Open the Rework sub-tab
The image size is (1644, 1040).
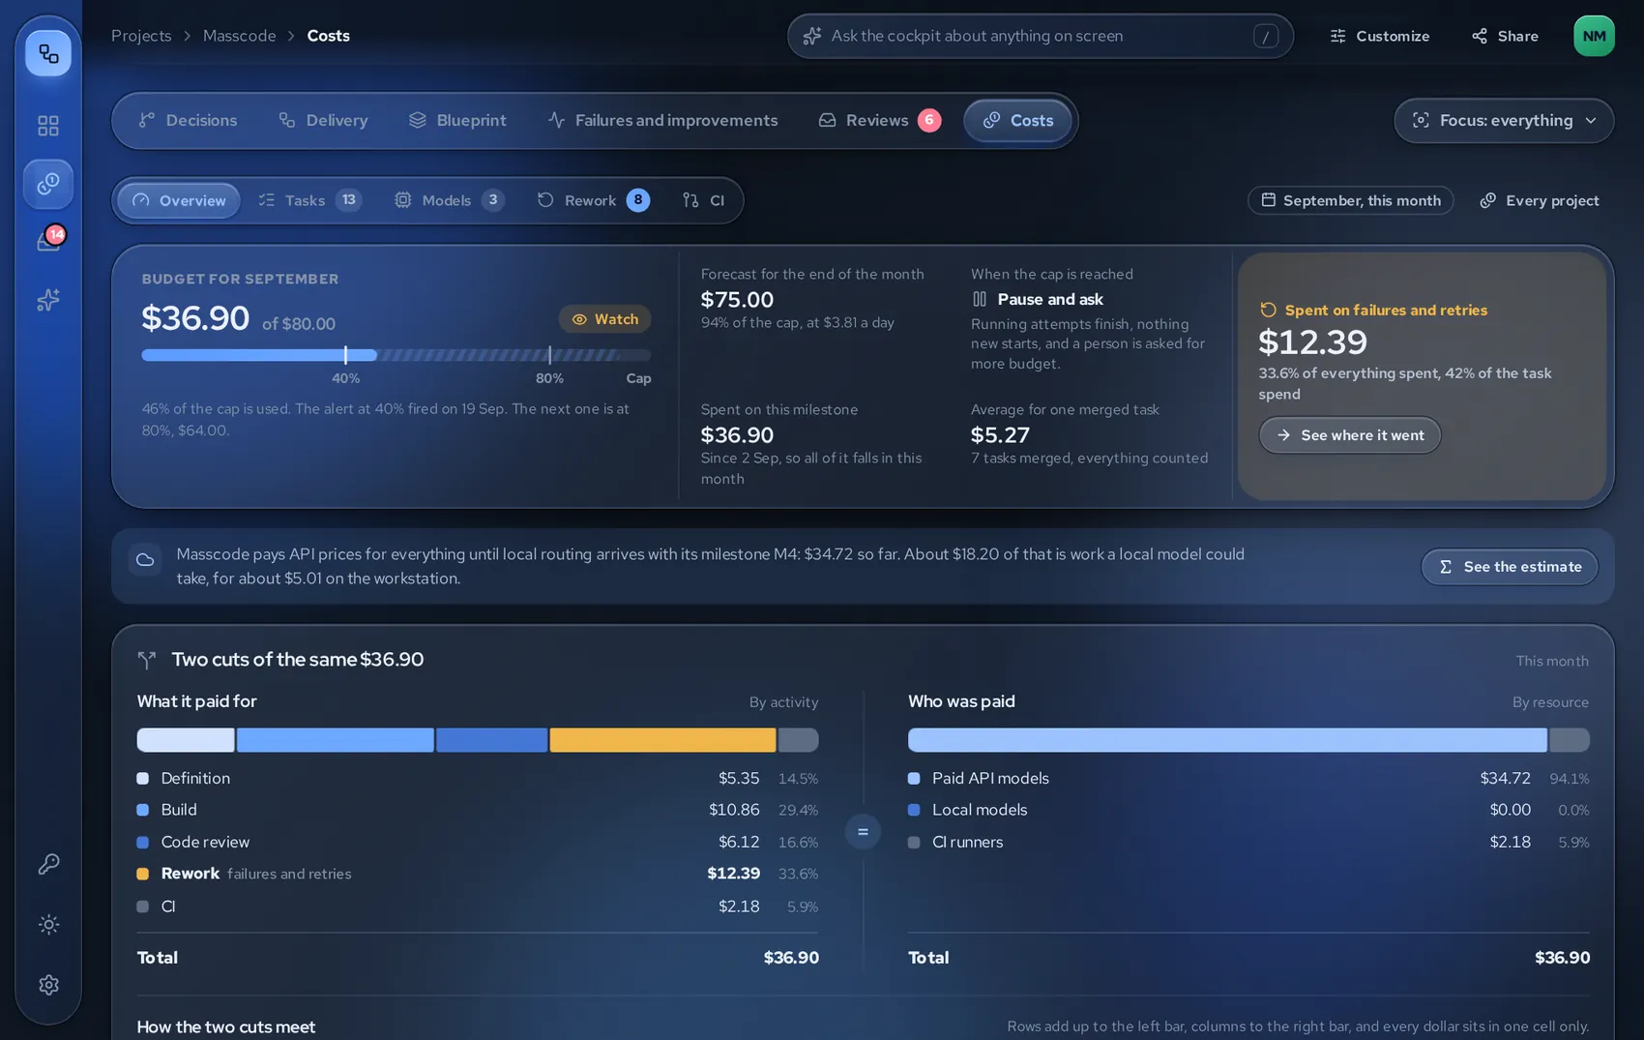coord(593,200)
